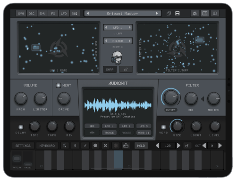The image size is (236, 181).
Task: Click the highlighted square in right XY pad
Action: (x=200, y=40)
